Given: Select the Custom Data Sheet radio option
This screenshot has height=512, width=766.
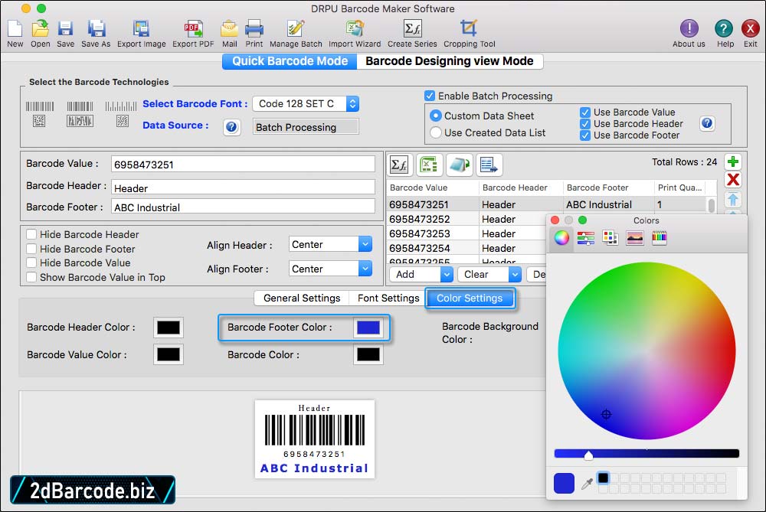Looking at the screenshot, I should (x=435, y=116).
